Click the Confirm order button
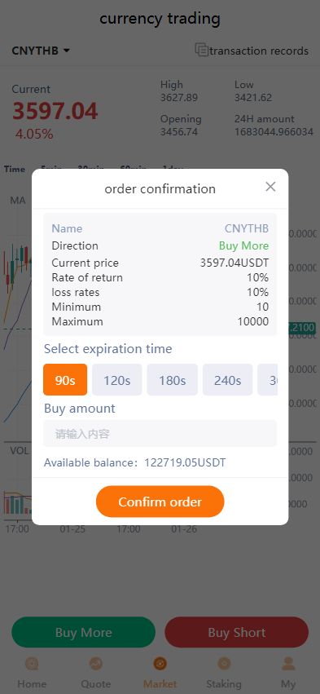This screenshot has width=320, height=694. 160,502
